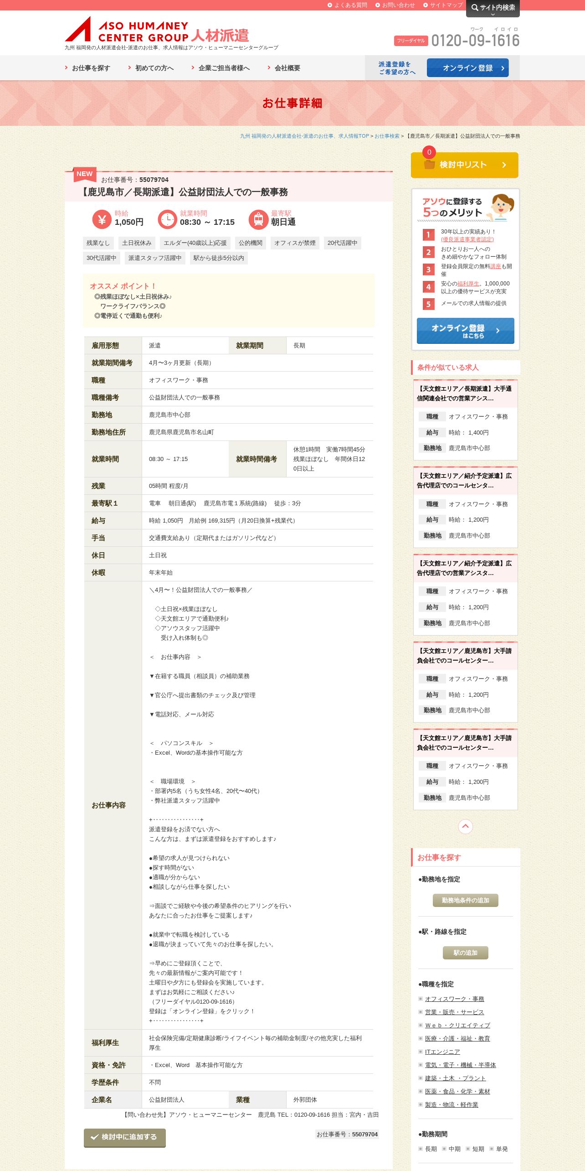Click merit number 5 icon

[x=428, y=304]
